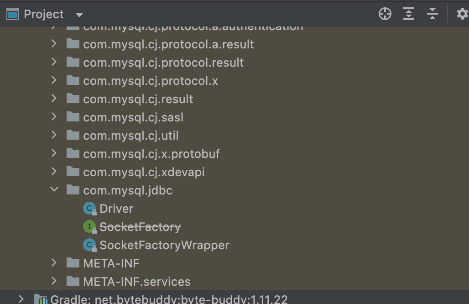Click the SocketFactoryWrapper class icon
469x304 pixels.
(89, 245)
